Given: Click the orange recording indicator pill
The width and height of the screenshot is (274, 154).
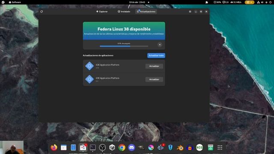Looking at the screenshot, I should (x=249, y=2).
